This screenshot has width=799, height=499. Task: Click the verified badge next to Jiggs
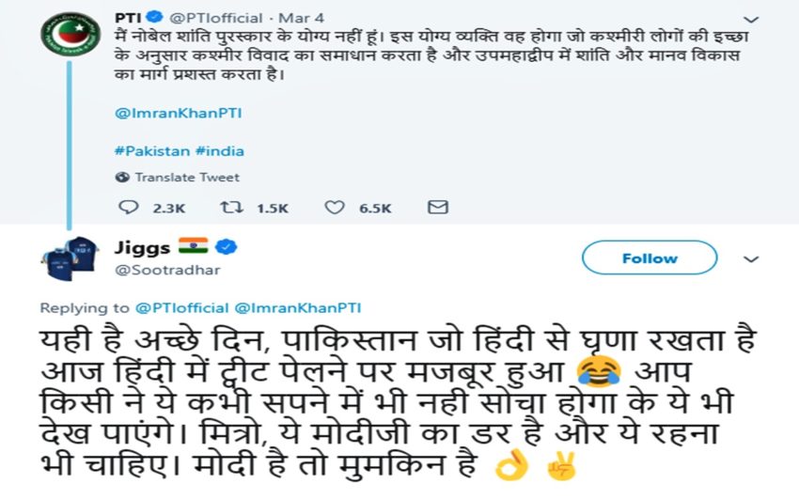[x=227, y=247]
